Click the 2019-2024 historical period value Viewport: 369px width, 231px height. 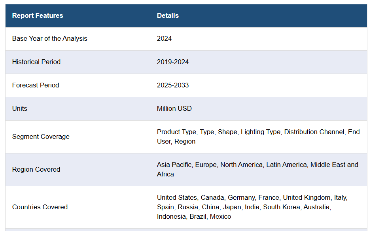173,62
